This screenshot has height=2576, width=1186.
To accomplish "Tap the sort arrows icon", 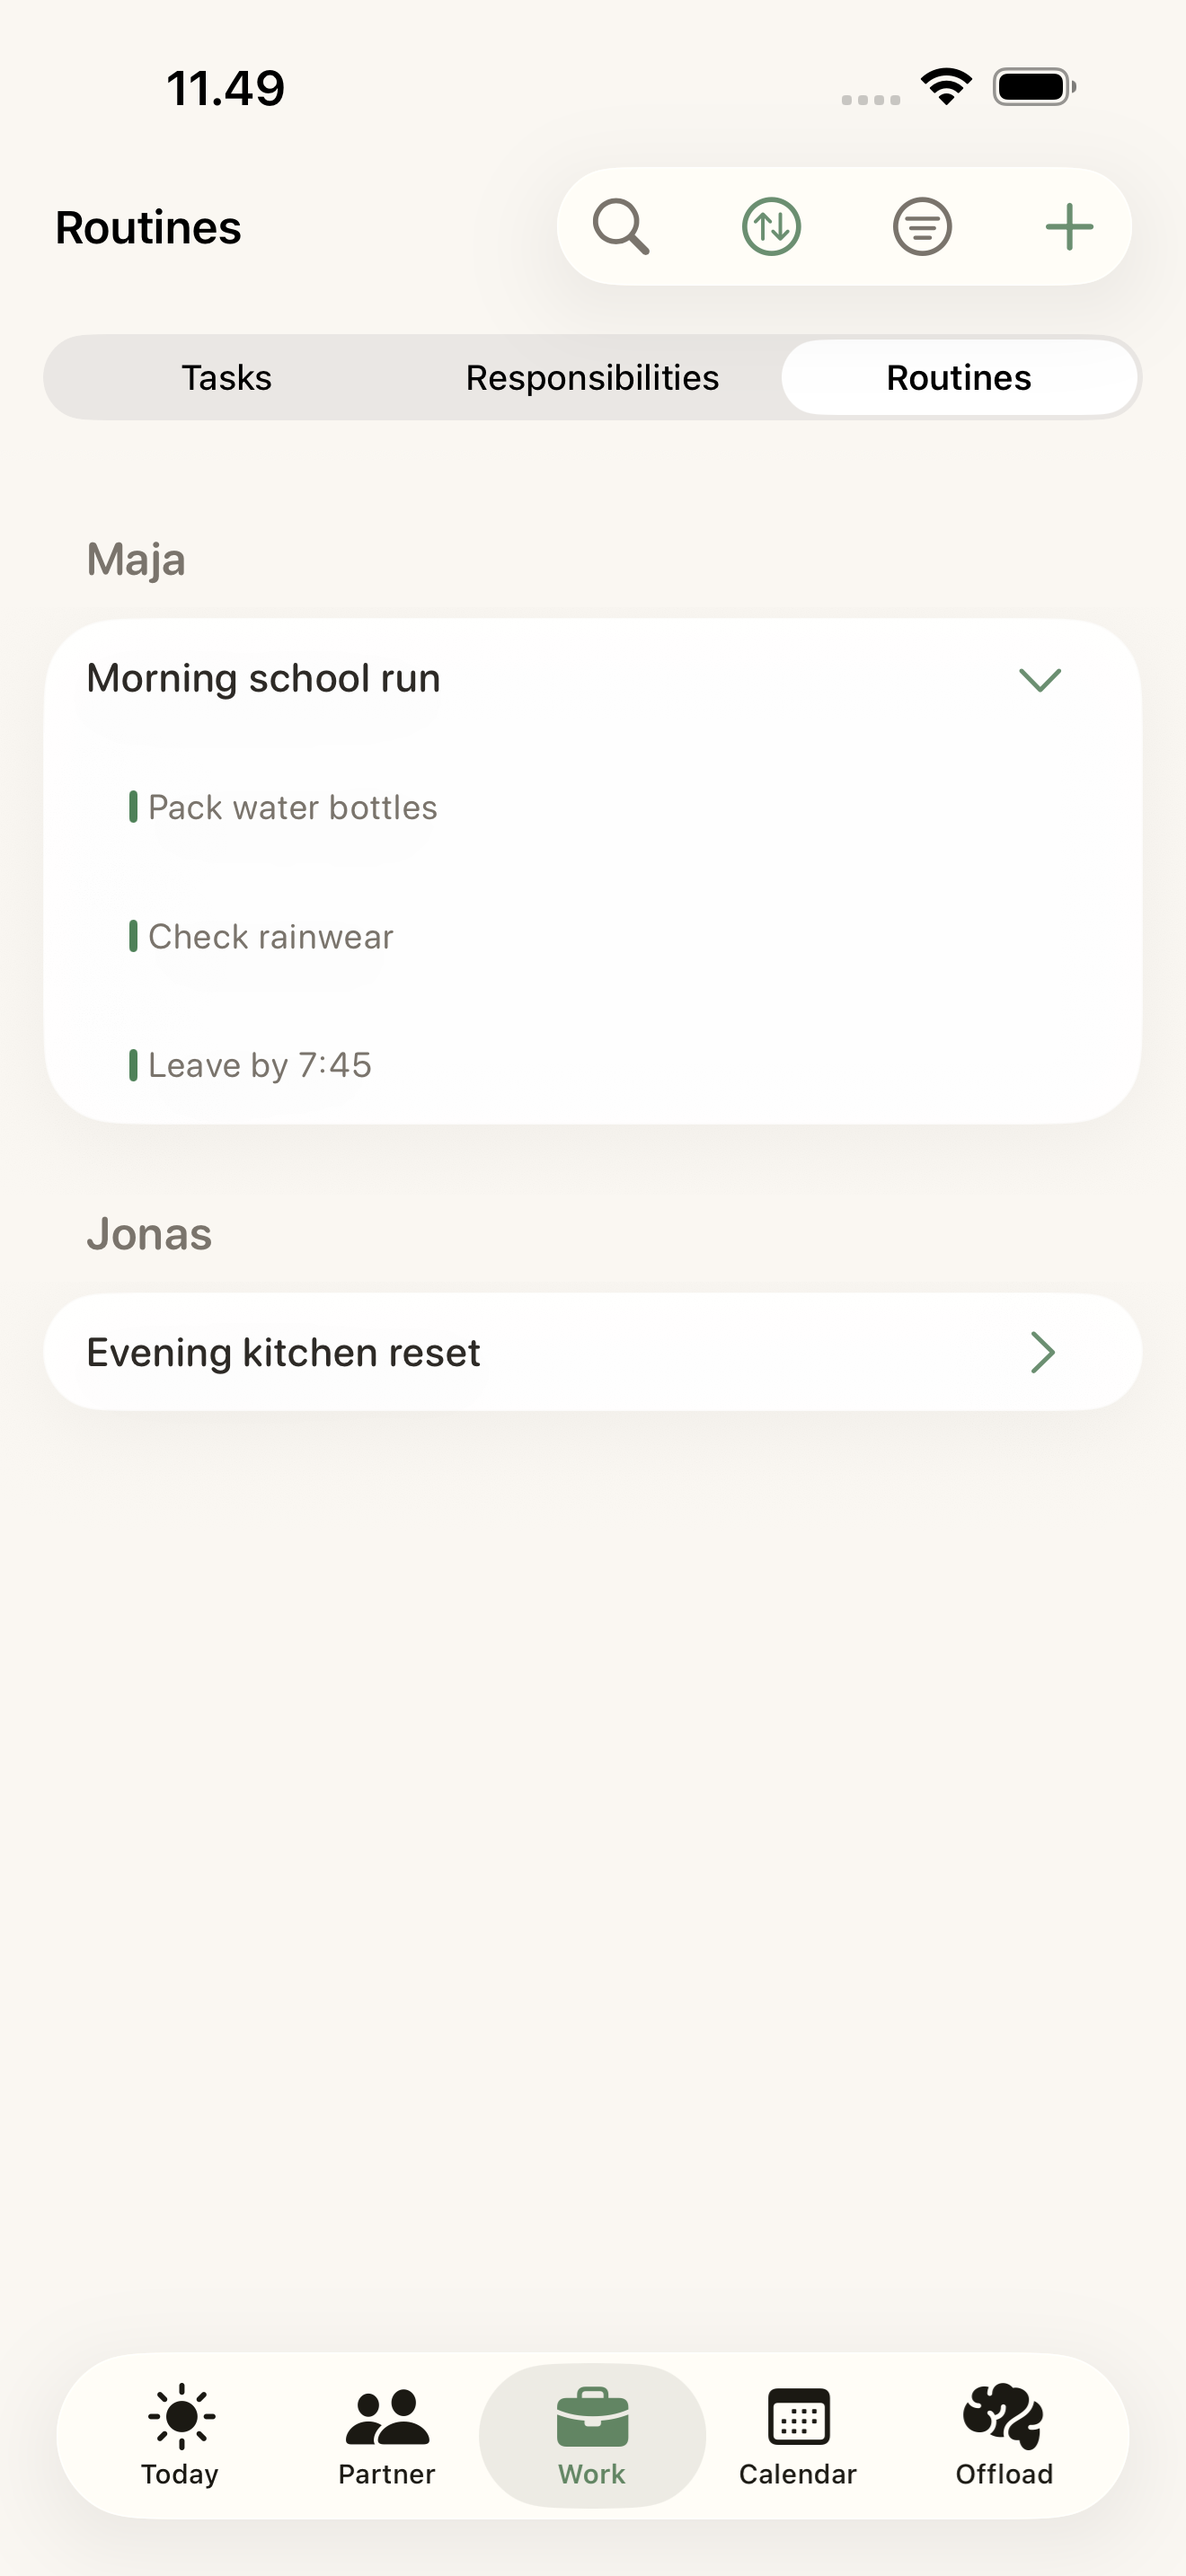I will click(771, 227).
